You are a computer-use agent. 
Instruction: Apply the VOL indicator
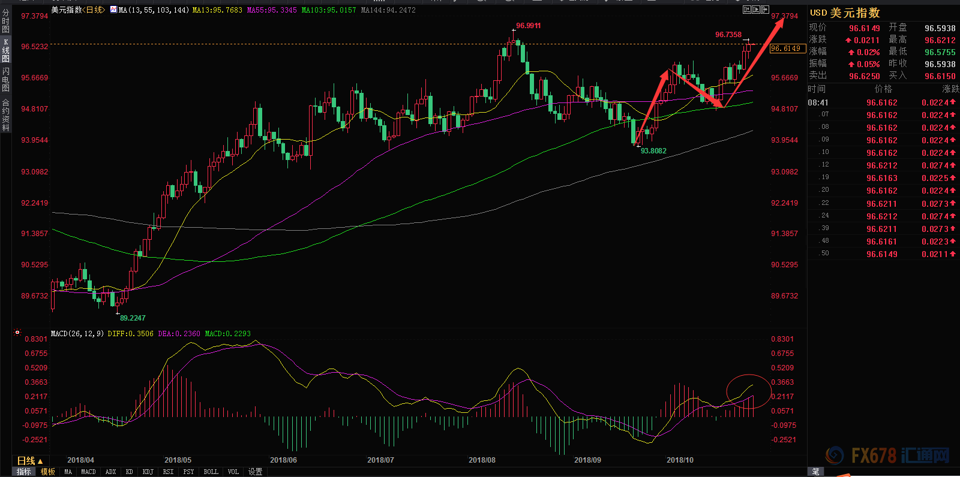pyautogui.click(x=233, y=472)
